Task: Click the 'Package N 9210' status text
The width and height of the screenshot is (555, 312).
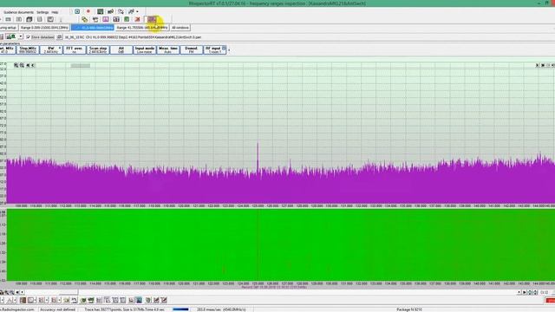Action: pos(408,309)
